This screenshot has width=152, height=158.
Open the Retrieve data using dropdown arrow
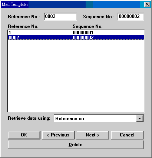tap(139, 119)
